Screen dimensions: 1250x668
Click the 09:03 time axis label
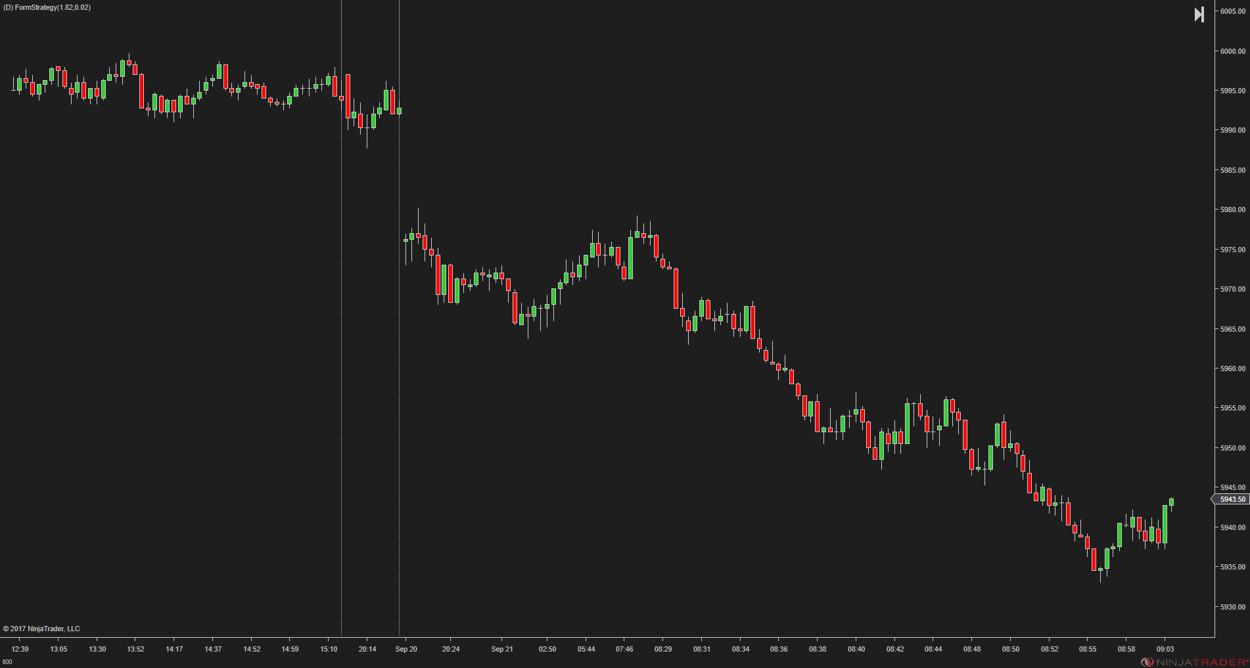tap(1165, 649)
